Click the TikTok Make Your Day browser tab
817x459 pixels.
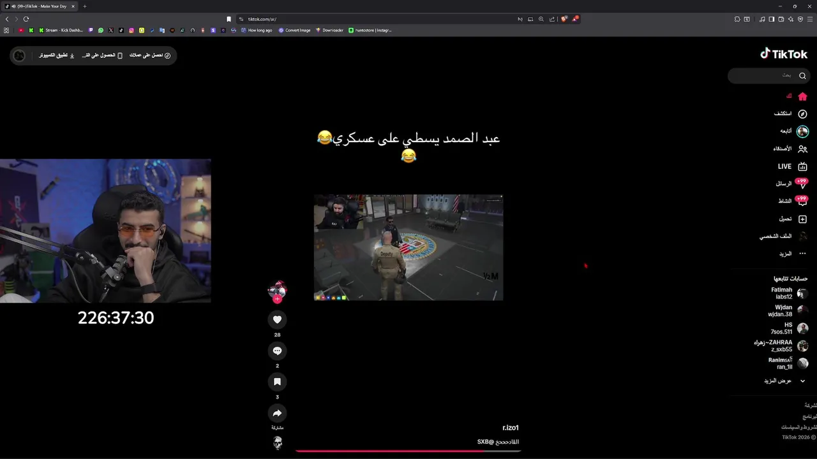(x=41, y=6)
